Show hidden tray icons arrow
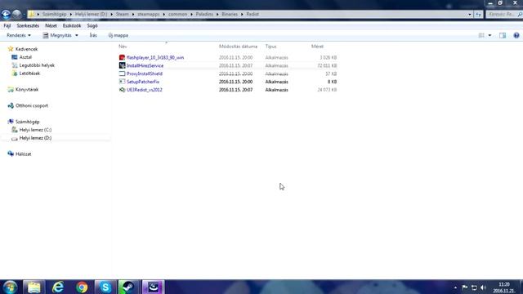Image resolution: width=523 pixels, height=294 pixels. (455, 287)
